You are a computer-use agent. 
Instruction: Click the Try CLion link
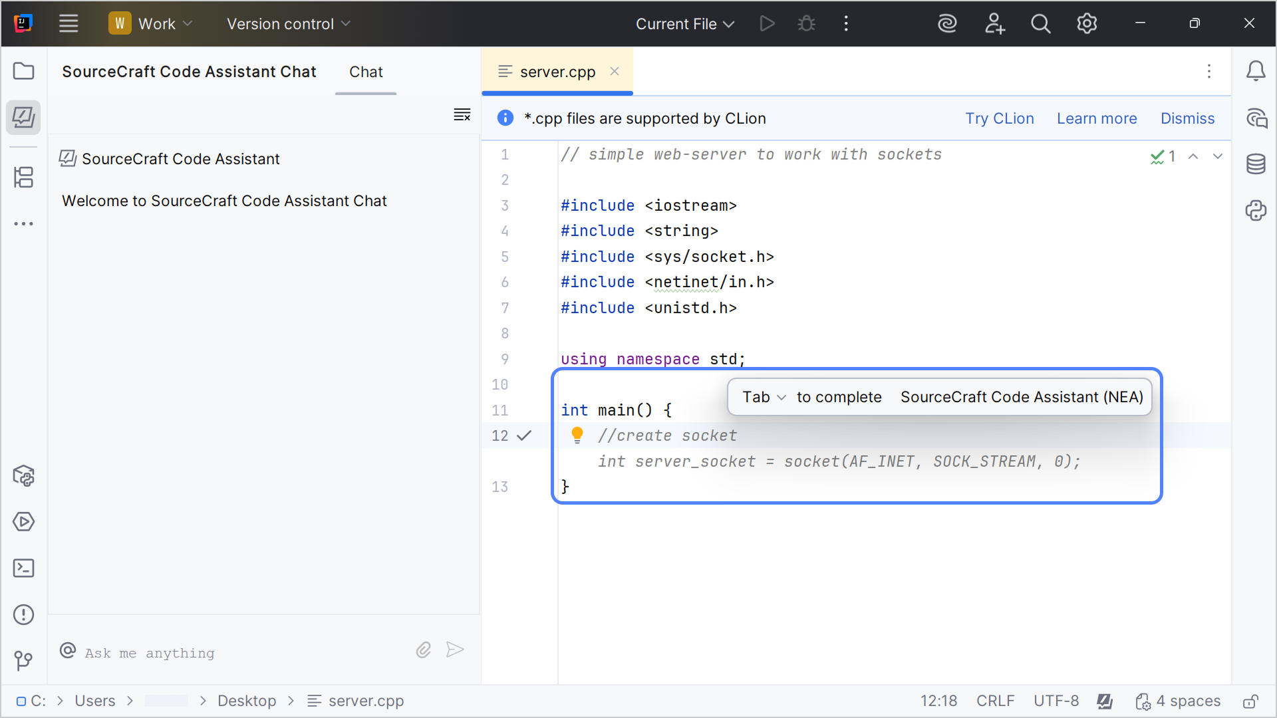click(1000, 118)
